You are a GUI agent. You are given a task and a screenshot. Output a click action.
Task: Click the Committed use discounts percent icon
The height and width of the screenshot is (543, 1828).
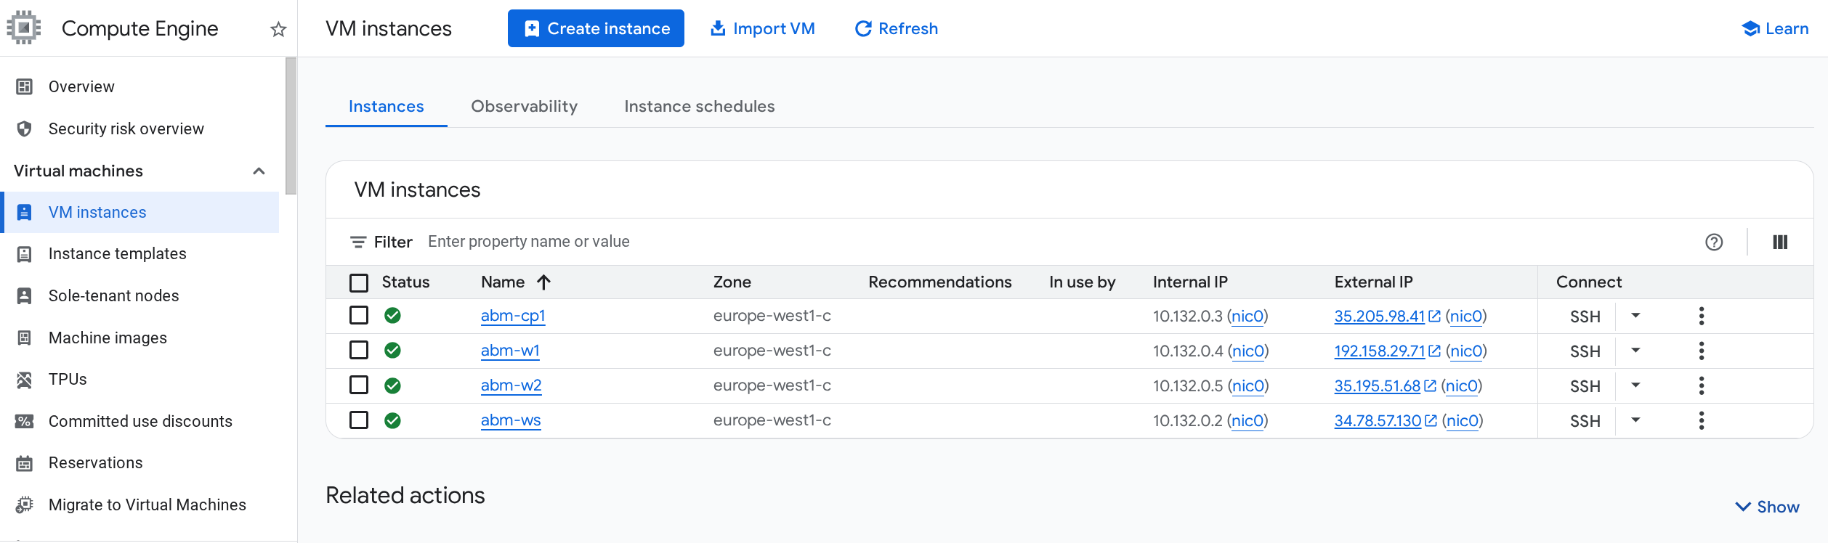pos(24,421)
